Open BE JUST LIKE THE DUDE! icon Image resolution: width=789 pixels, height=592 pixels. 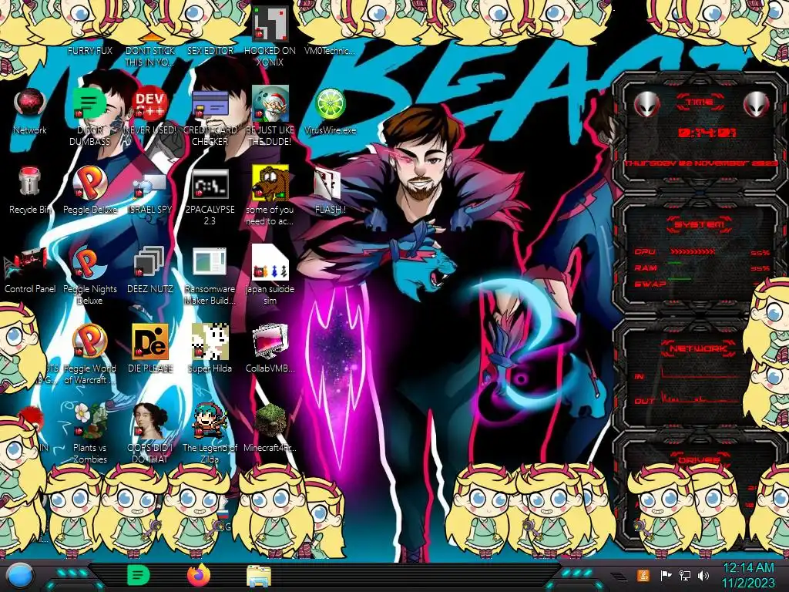pos(270,103)
